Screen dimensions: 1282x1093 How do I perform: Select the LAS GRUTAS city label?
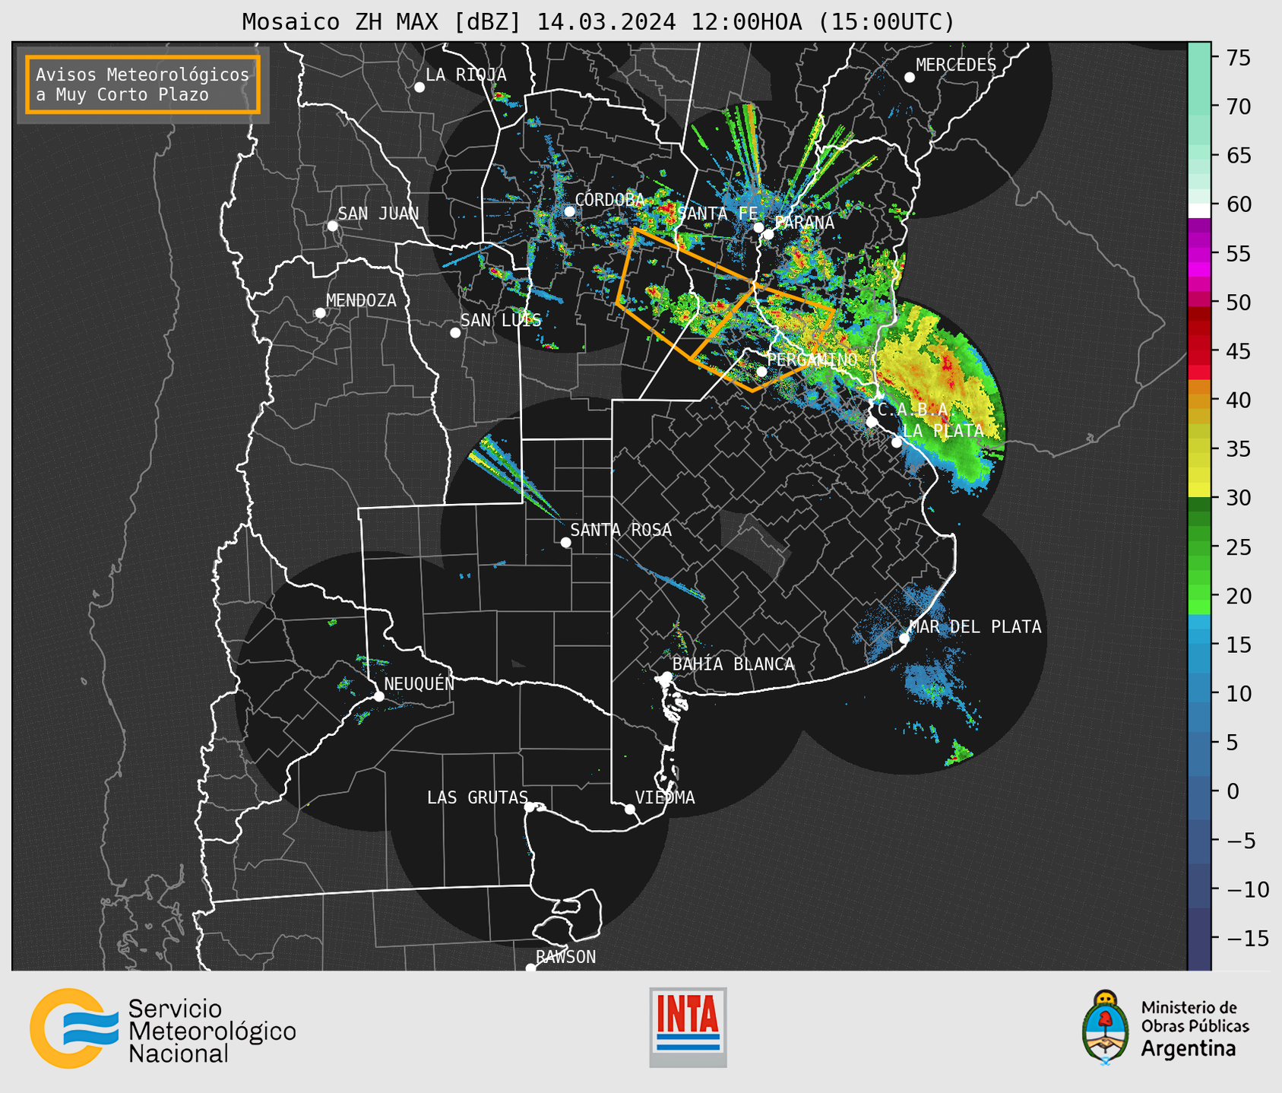(x=477, y=797)
